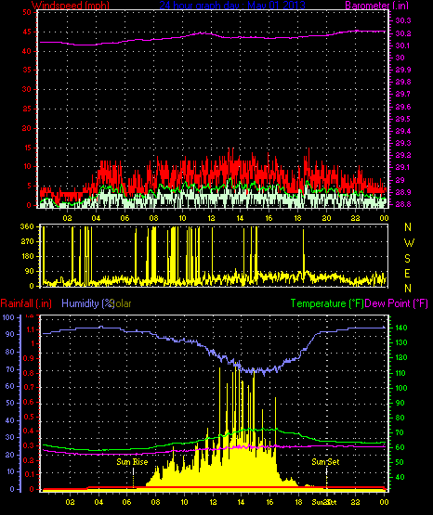Image resolution: width=433 pixels, height=515 pixels.
Task: Click humidity axis value '100'
Action: tap(7, 317)
